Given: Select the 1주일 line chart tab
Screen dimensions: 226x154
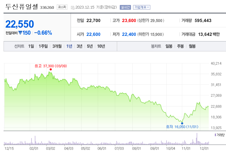Looking at the screenshot, I should [x=43, y=46].
